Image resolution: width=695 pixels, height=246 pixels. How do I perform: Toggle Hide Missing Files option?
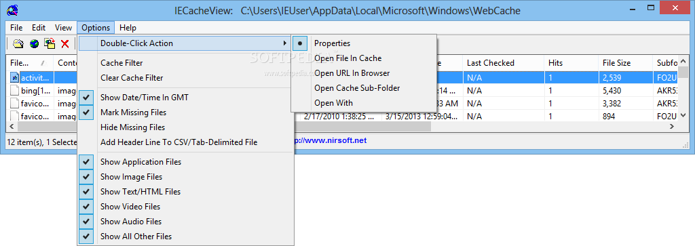[x=185, y=127]
